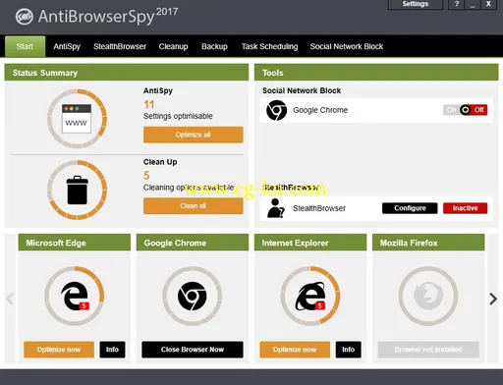Go to the Cleanup tab
Screen dimensions: 503x385
coord(173,46)
